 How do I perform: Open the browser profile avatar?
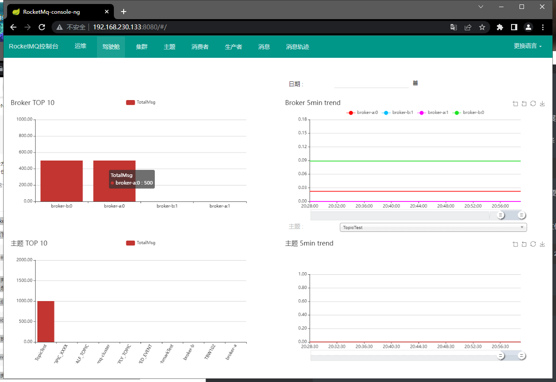pos(528,27)
